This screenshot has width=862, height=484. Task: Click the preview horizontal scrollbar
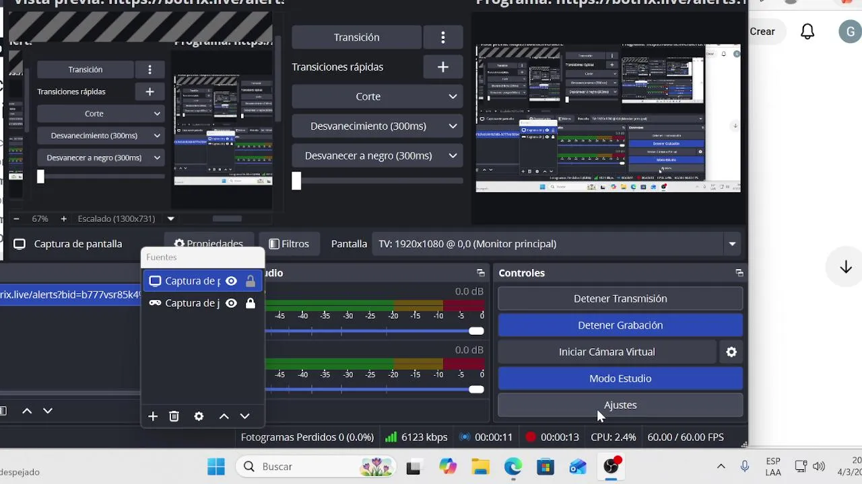point(227,218)
